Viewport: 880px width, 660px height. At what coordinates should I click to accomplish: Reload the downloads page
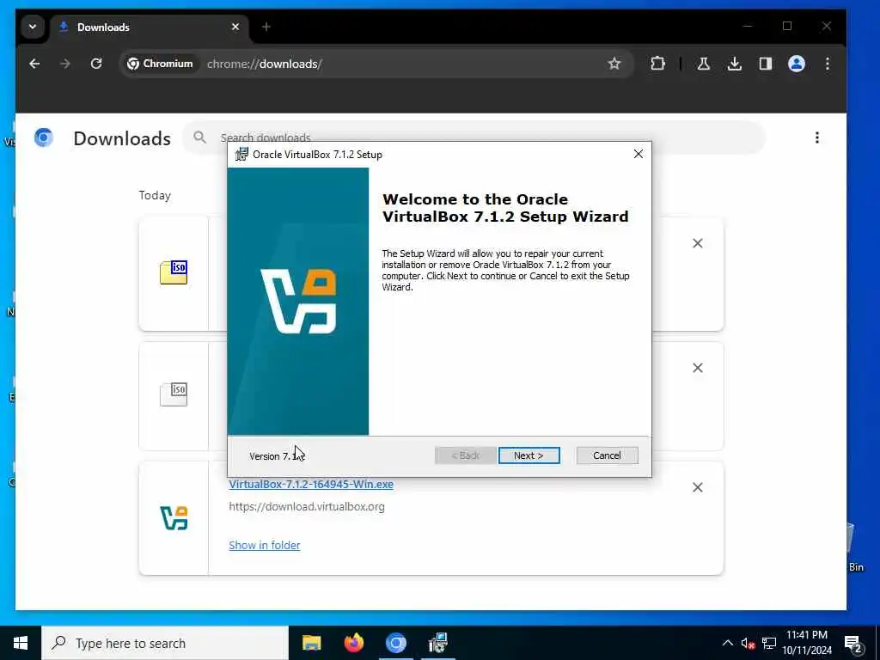[96, 64]
